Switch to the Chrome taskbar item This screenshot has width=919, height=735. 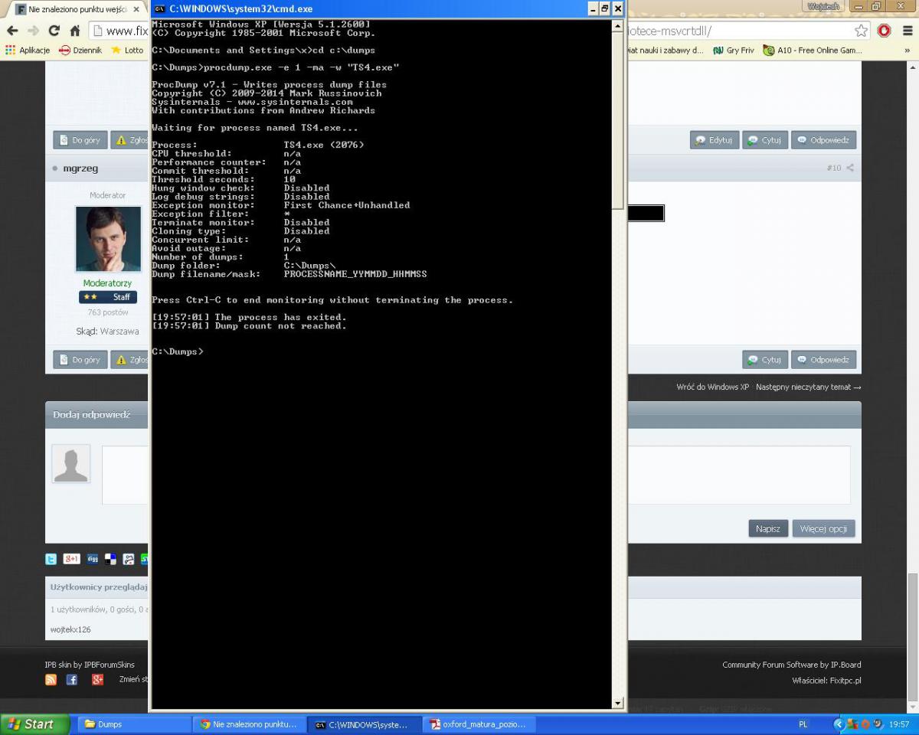(x=249, y=724)
